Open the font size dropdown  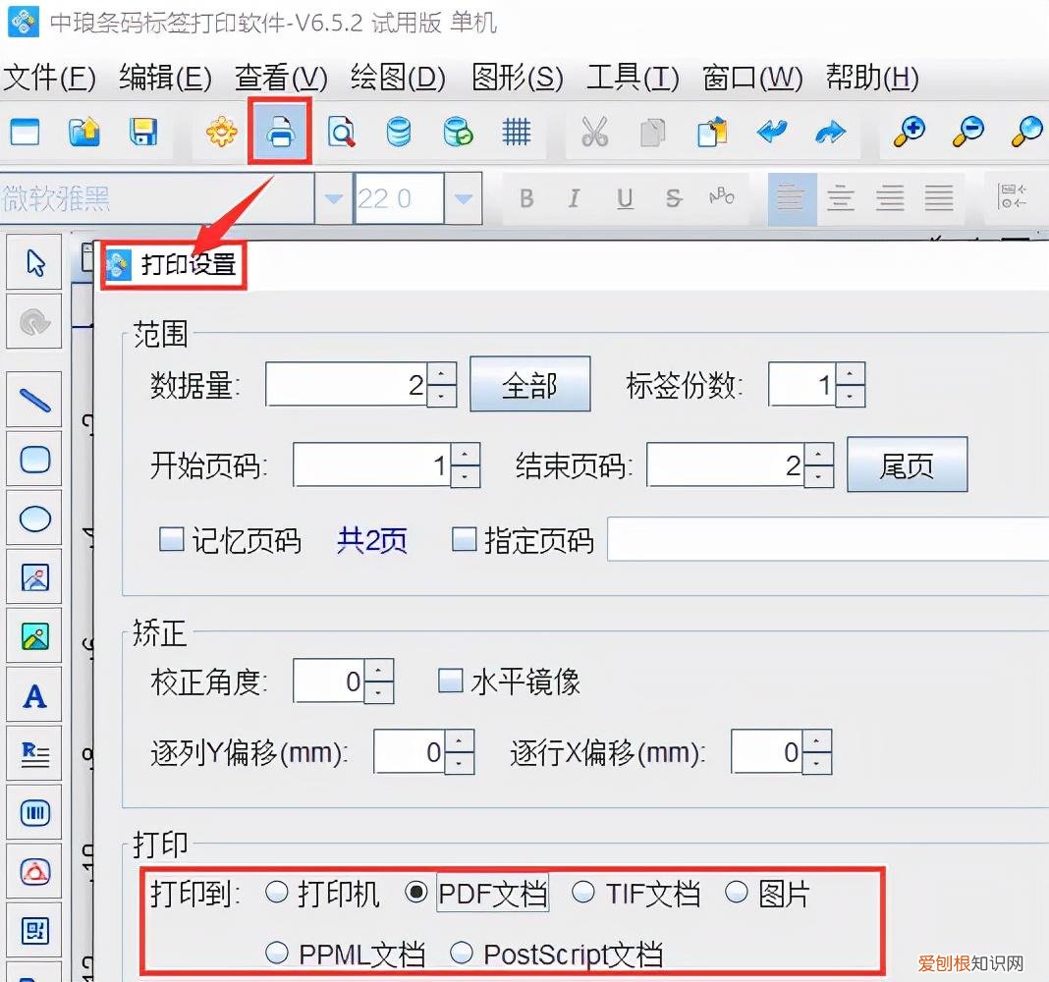pos(462,197)
